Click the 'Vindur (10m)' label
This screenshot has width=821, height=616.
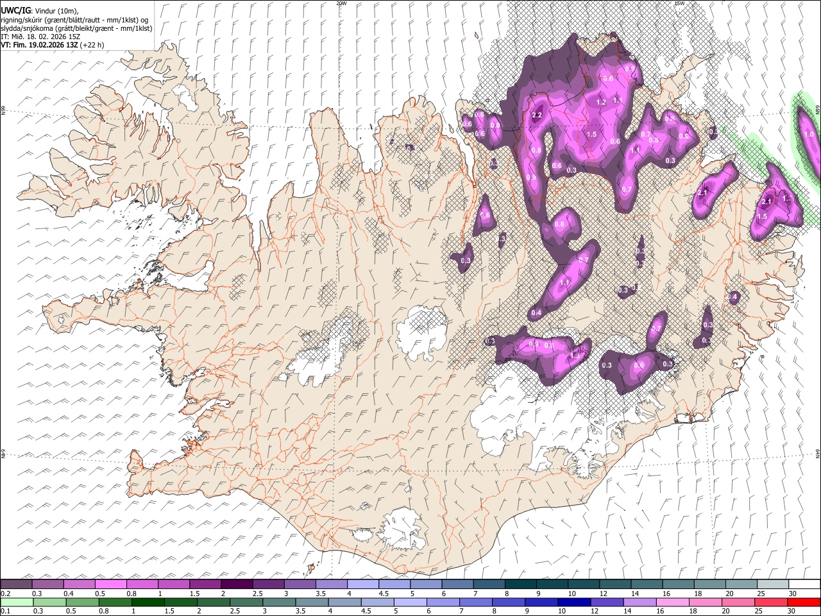[x=56, y=11]
